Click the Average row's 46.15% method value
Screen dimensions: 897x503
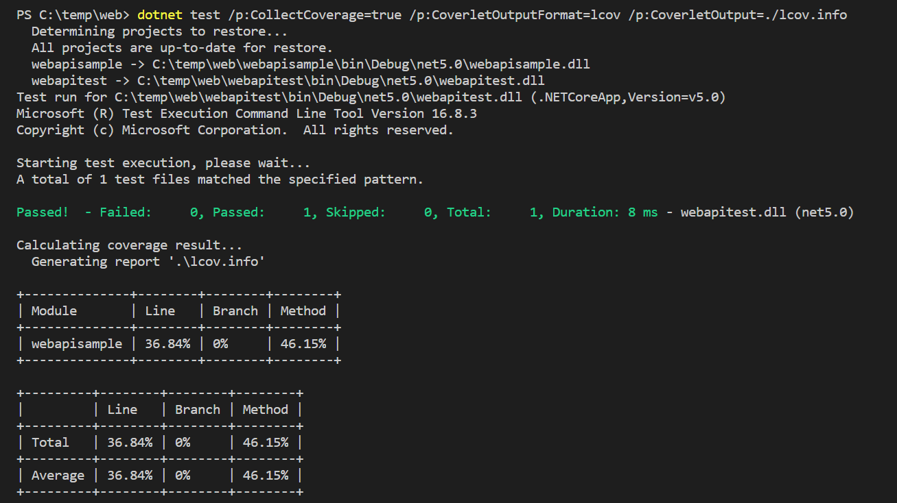tap(266, 476)
